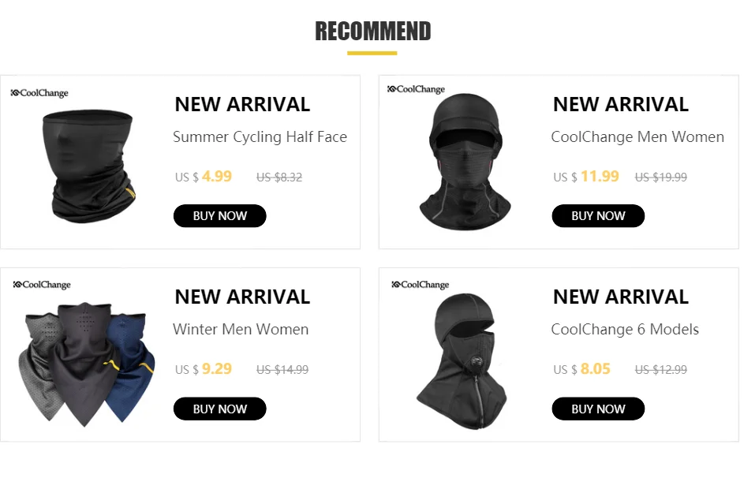This screenshot has height=493, width=744.
Task: Click the RECOMMEND section heading
Action: point(373,32)
